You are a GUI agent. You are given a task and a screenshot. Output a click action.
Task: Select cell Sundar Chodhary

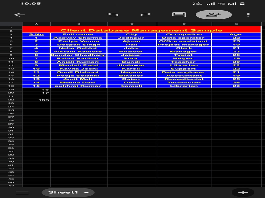79,55
